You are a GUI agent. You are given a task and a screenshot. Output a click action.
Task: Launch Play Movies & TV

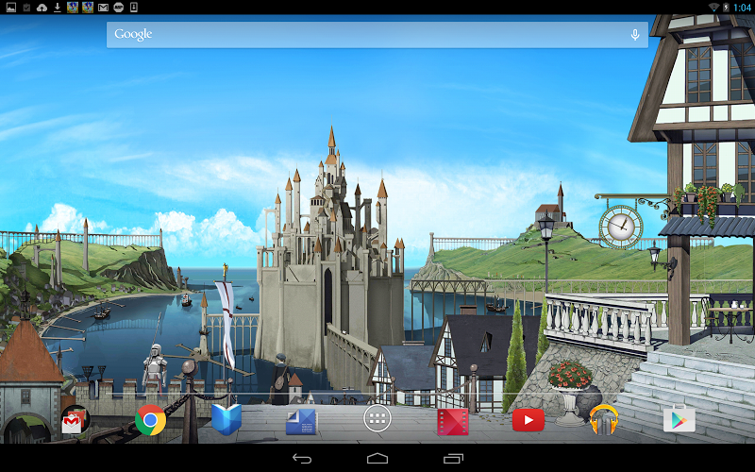(453, 421)
